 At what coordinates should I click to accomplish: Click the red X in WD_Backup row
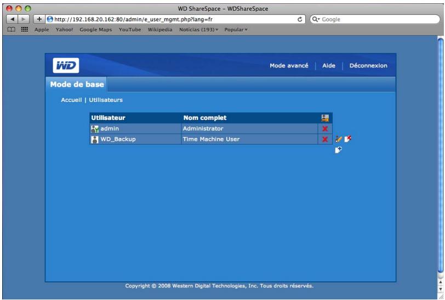click(x=325, y=139)
